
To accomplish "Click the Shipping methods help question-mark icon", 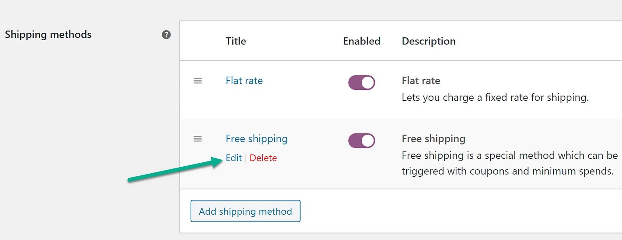I will point(166,35).
